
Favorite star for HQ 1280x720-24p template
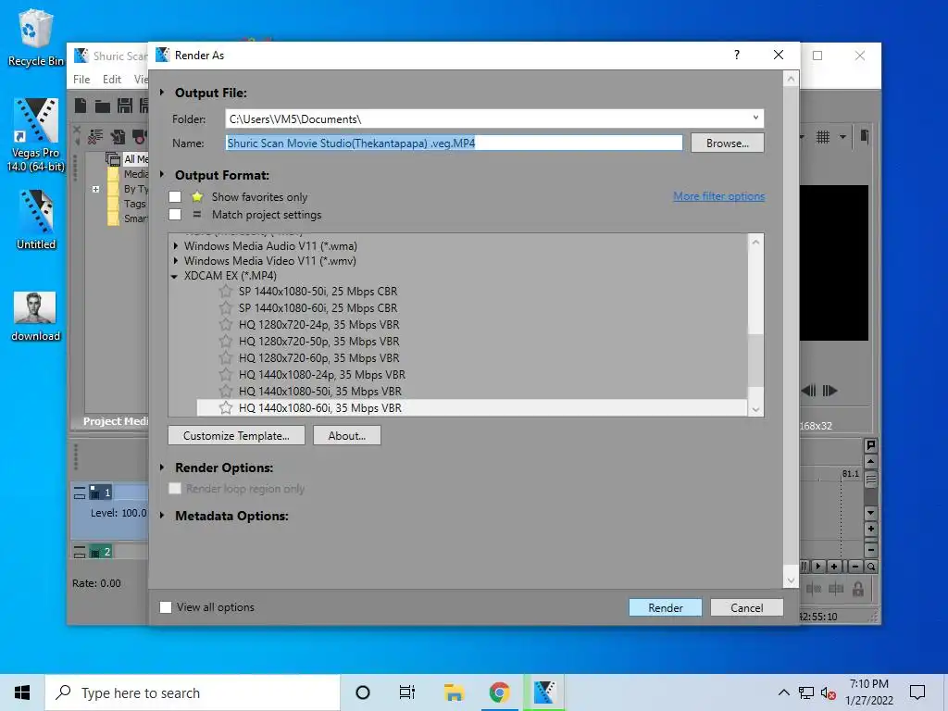tap(226, 325)
